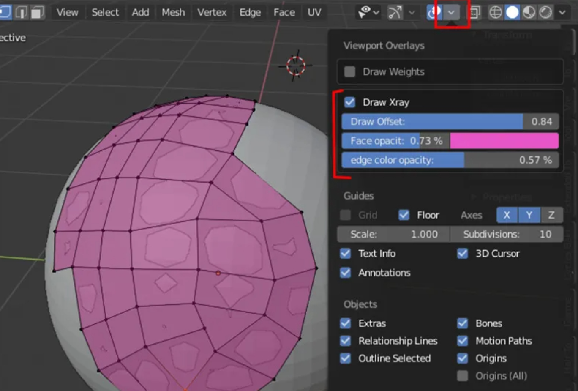The width and height of the screenshot is (578, 391).
Task: Open the UV menu
Action: [x=314, y=12]
